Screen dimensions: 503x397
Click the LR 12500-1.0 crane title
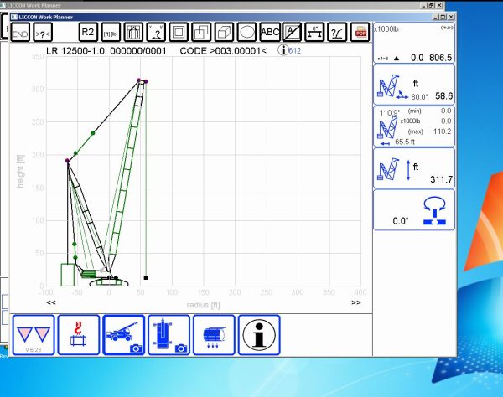[x=75, y=51]
